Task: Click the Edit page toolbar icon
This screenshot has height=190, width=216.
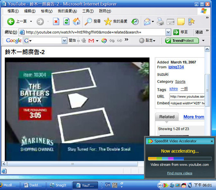Action: 170,22
